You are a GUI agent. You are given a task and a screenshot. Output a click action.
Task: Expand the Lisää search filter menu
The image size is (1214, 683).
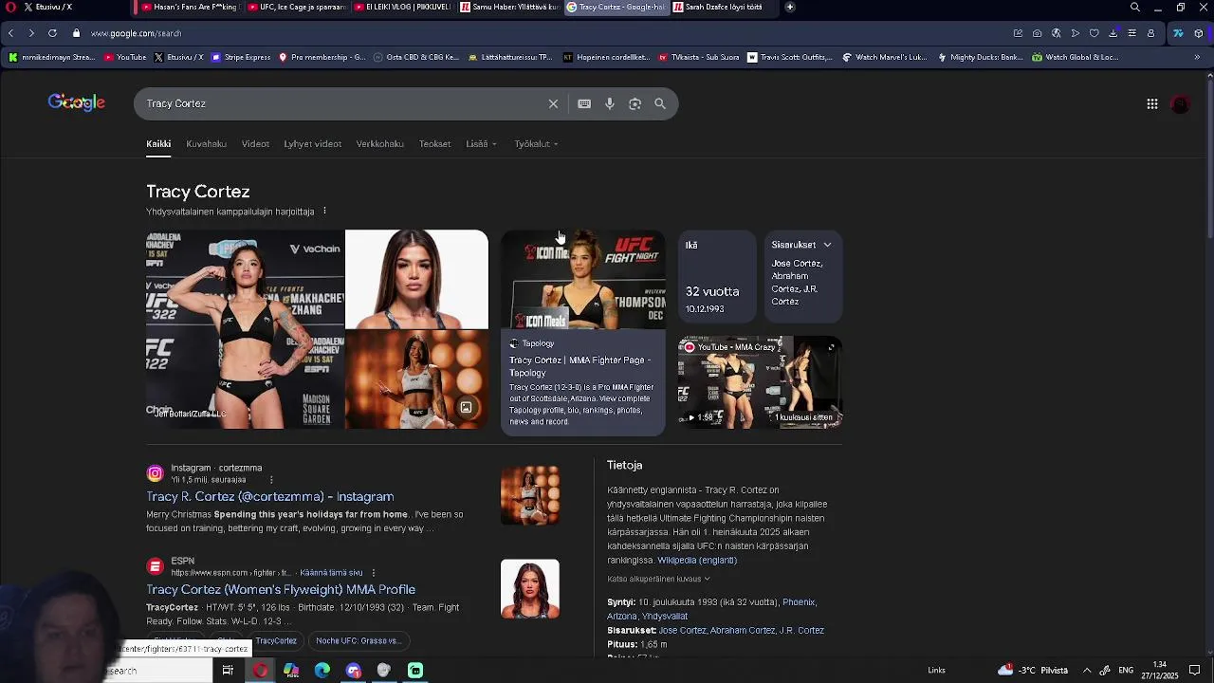pos(481,144)
